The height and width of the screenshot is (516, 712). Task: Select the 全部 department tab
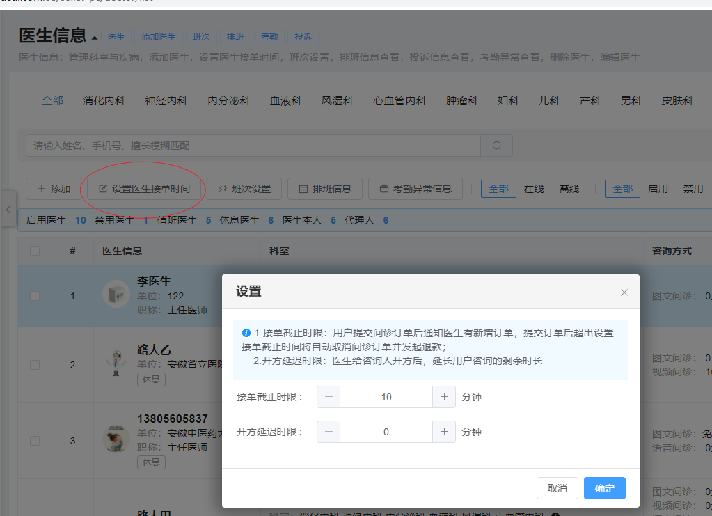click(x=52, y=101)
